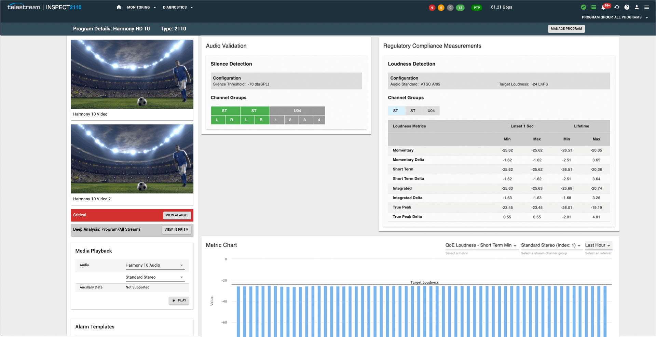
Task: Open the Diagnostics menu
Action: 178,7
